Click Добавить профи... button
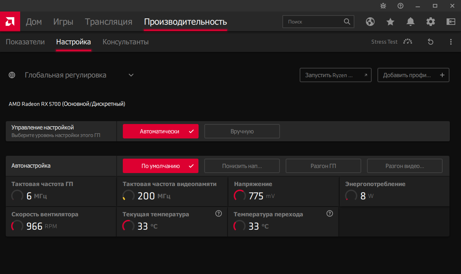This screenshot has width=461, height=274. point(413,75)
